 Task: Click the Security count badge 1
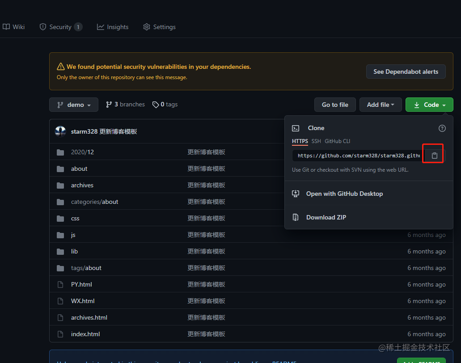pos(78,27)
